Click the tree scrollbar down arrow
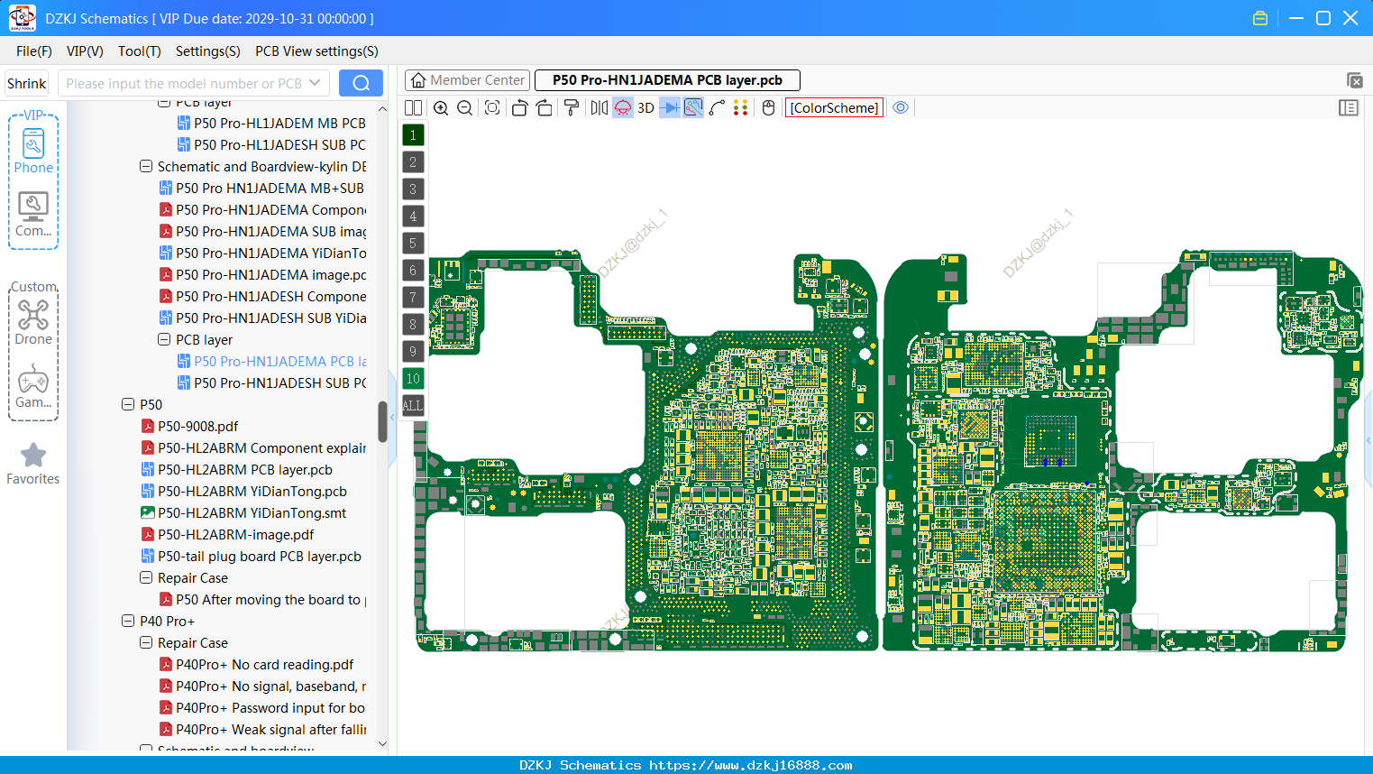Screen dimensions: 1373x774 coord(382,744)
